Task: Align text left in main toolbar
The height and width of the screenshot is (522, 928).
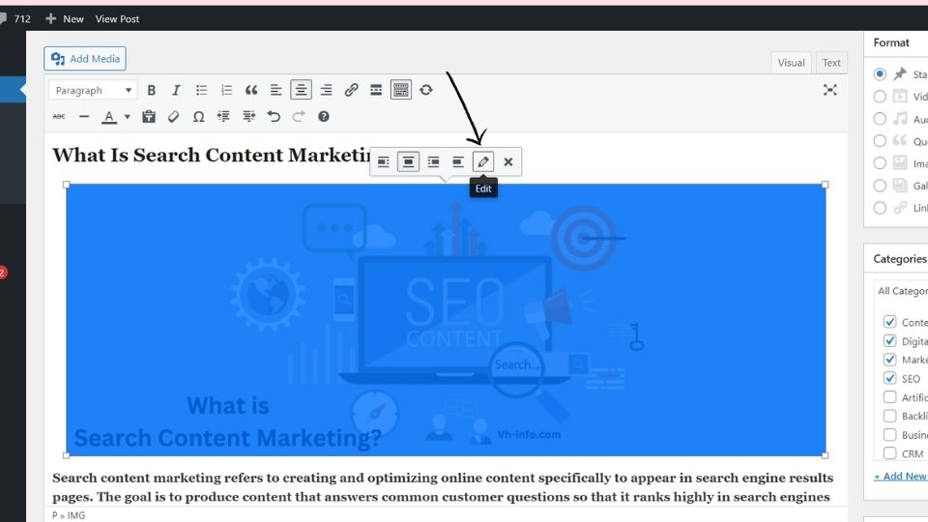Action: pos(275,90)
